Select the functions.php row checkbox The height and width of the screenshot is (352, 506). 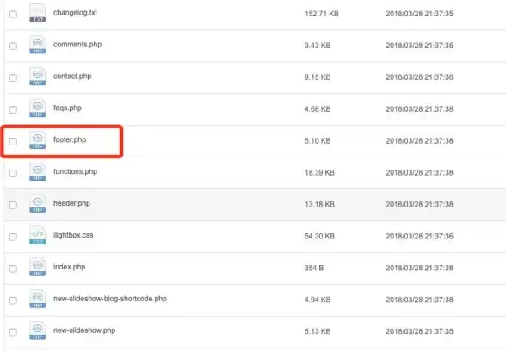pyautogui.click(x=13, y=173)
